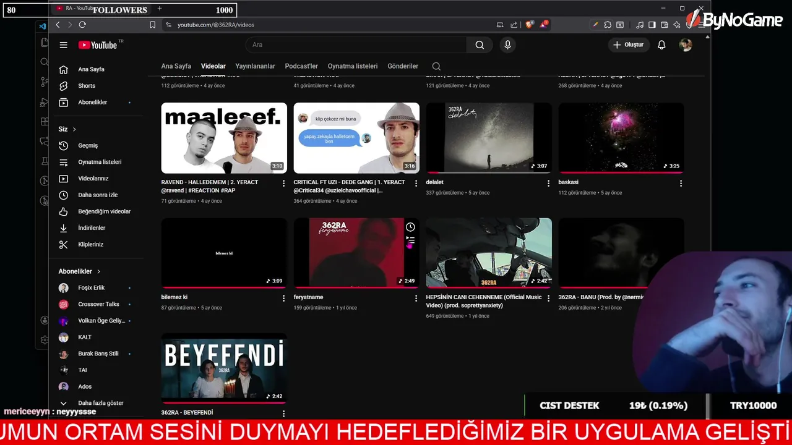Select the Videolar channel tab
792x445 pixels.
[x=213, y=66]
